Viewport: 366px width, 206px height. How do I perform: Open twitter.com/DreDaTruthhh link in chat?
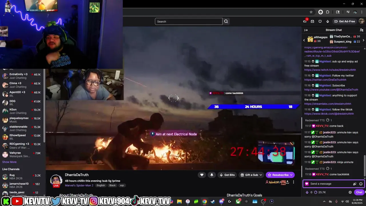(x=325, y=80)
